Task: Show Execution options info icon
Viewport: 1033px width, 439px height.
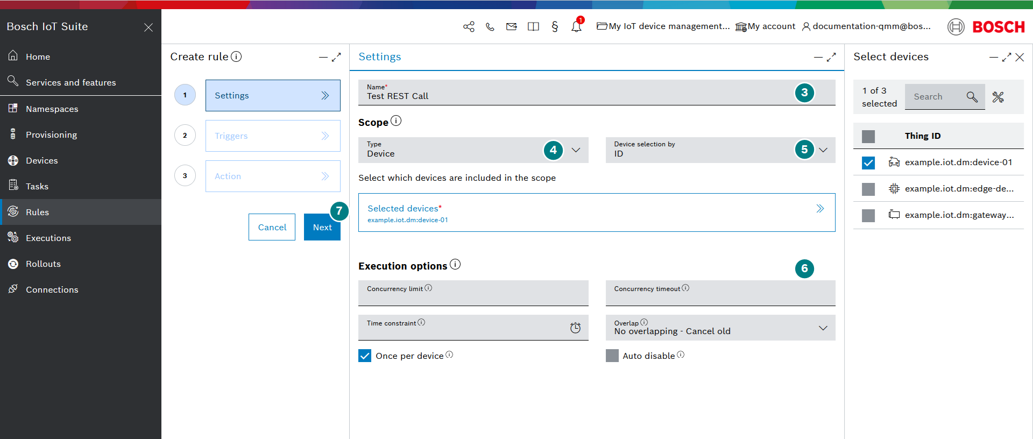Action: pyautogui.click(x=455, y=264)
